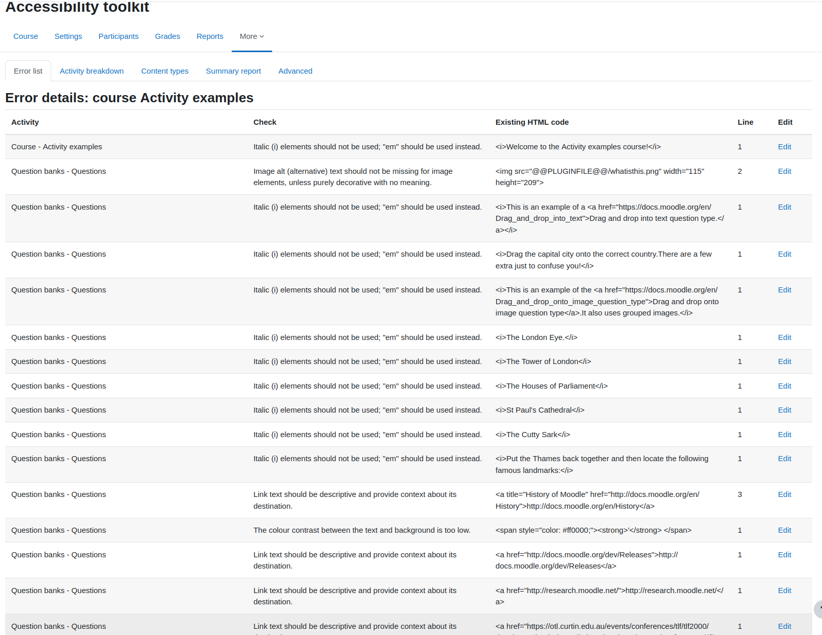Open the Settings navigation tab
The image size is (822, 635).
point(68,36)
